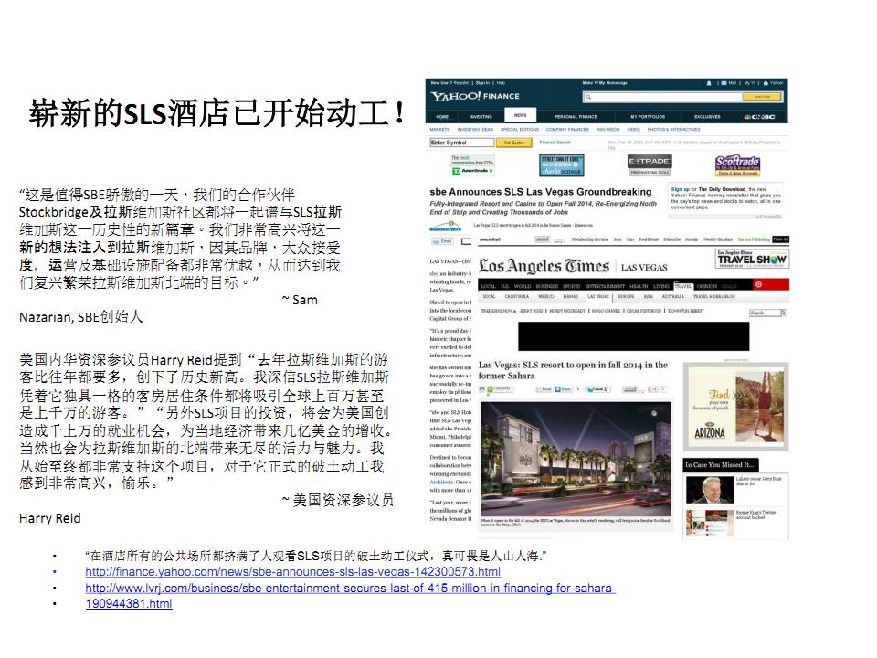
Task: Open the HOME tab in Yahoo Finance
Action: 442,116
